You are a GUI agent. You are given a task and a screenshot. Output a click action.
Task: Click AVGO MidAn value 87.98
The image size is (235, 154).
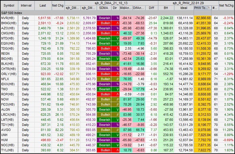126,130
